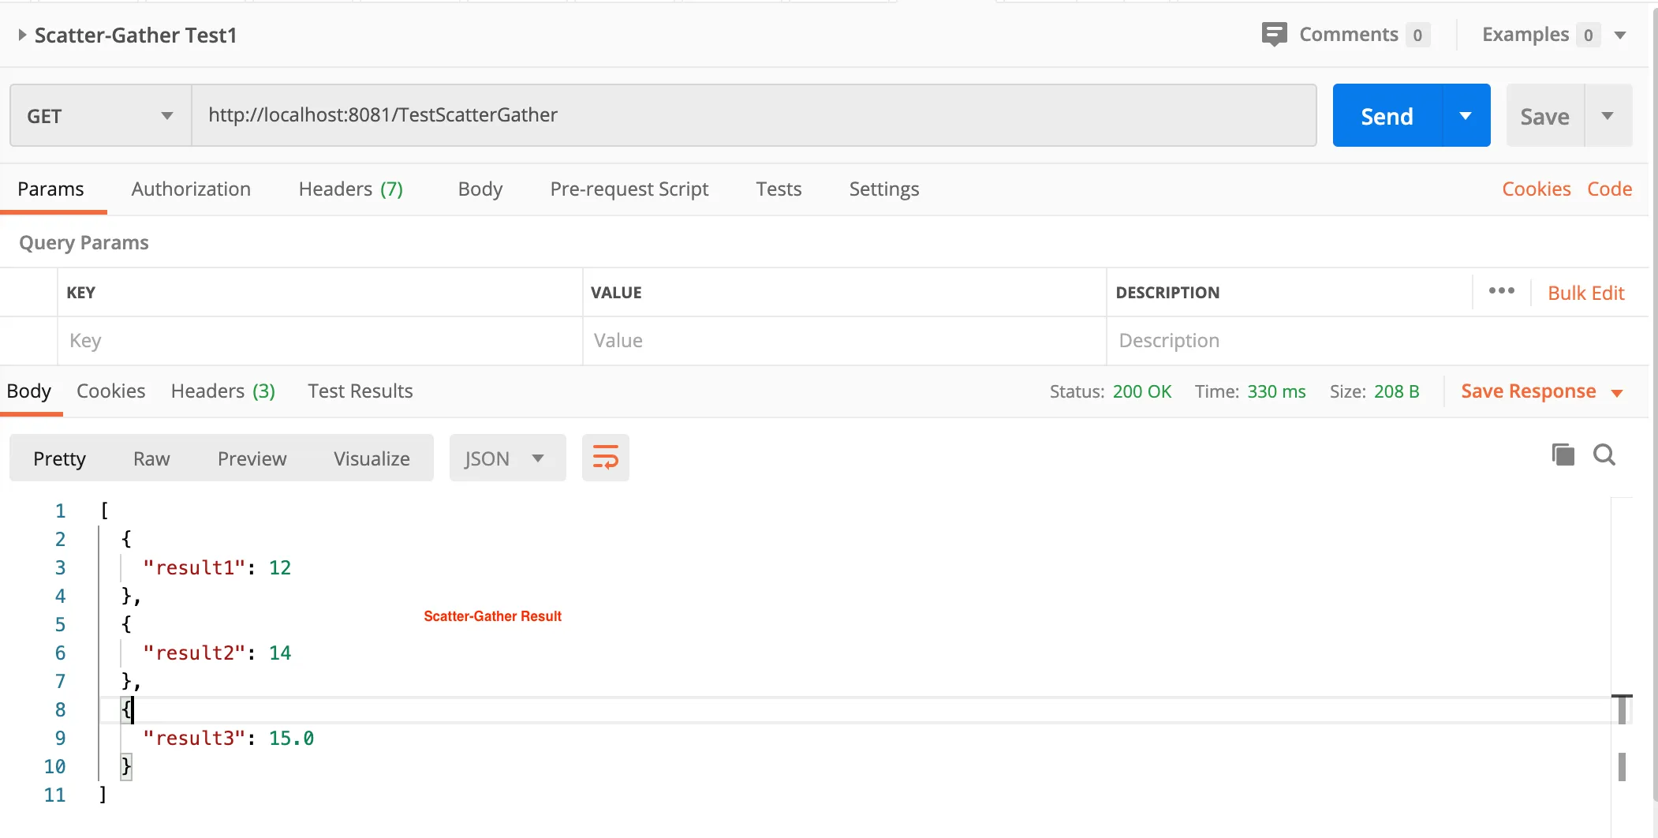Open the Tests tab
1658x838 pixels.
(779, 189)
